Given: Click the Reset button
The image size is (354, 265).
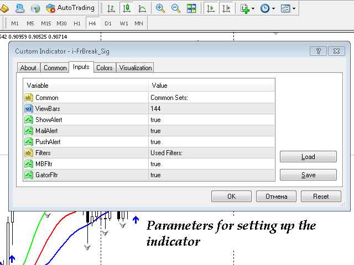Looking at the screenshot, I should [x=321, y=197].
